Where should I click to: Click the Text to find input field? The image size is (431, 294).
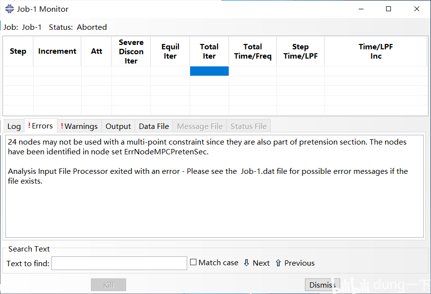(x=119, y=263)
